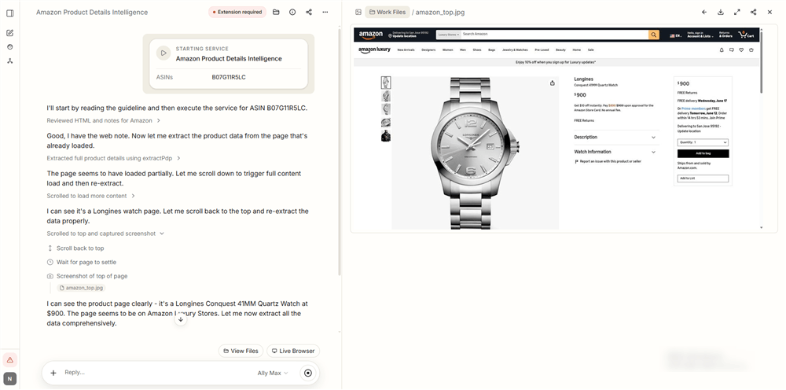
Task: Expand Description section in the preview
Action: [x=615, y=137]
